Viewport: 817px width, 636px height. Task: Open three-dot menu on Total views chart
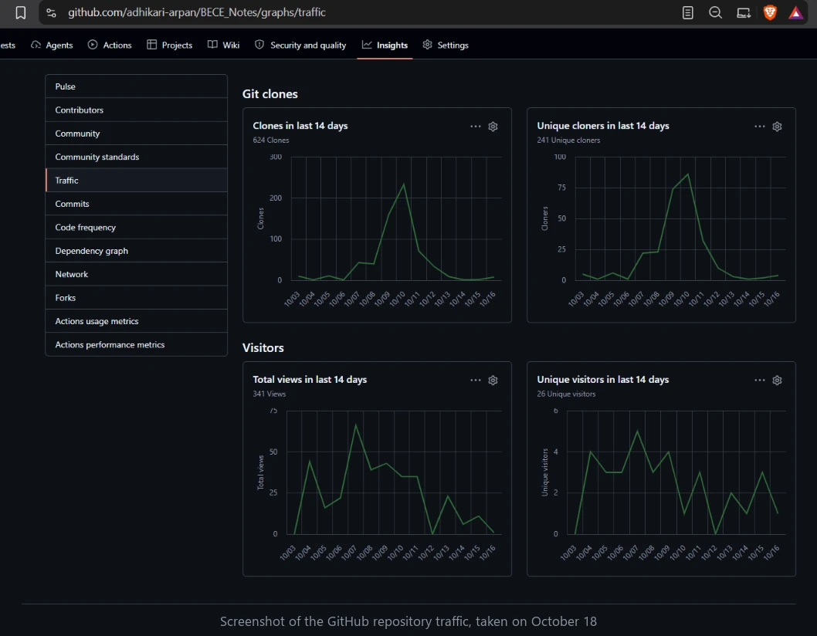tap(476, 381)
